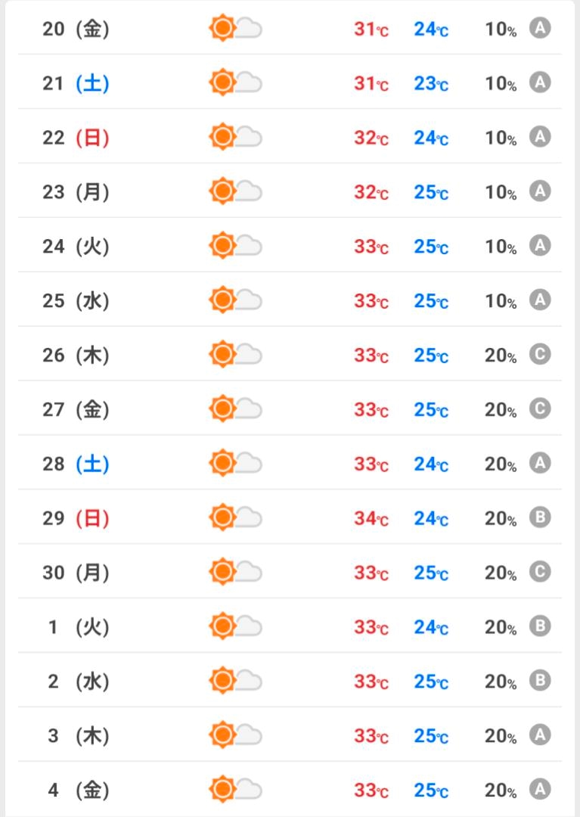Viewport: 580px width, 817px height.
Task: Click the weather icon for 1 (火)
Action: coord(235,627)
